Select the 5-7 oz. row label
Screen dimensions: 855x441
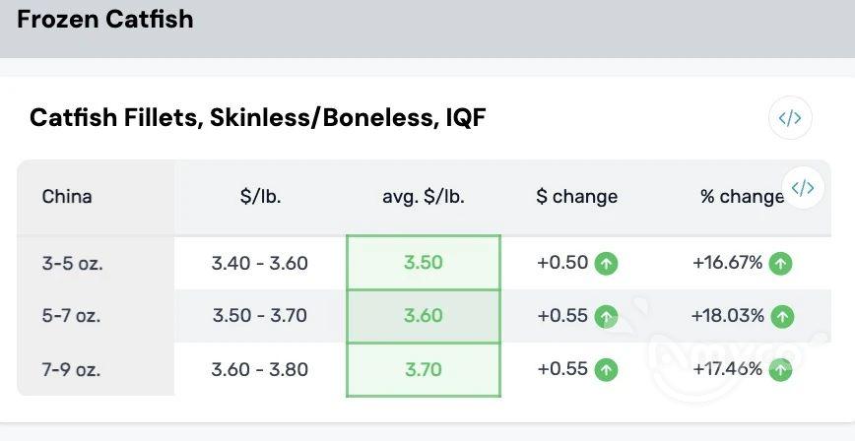[71, 316]
